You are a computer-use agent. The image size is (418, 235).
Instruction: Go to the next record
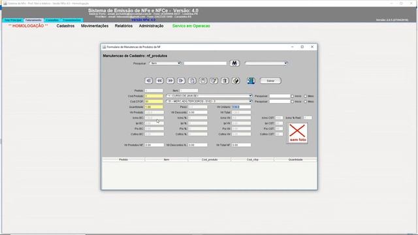pos(170,81)
